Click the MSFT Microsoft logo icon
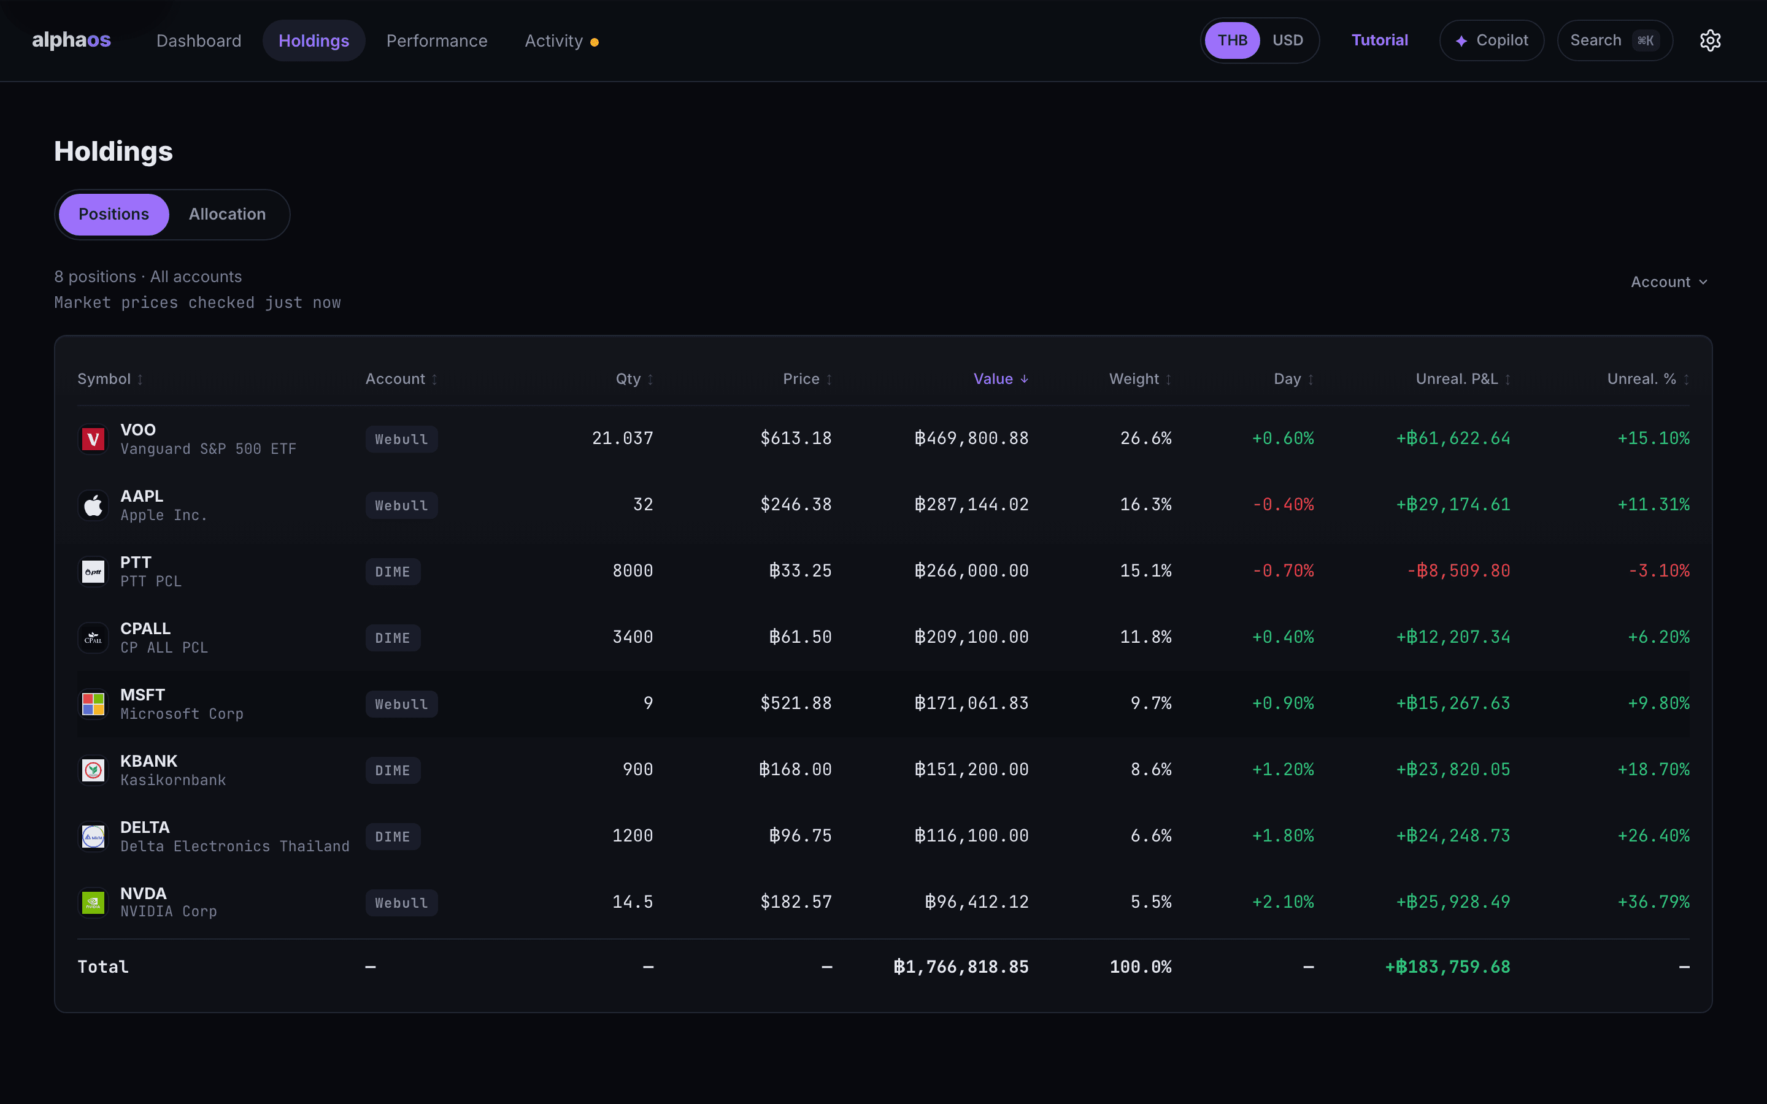This screenshot has width=1767, height=1104. [x=93, y=704]
